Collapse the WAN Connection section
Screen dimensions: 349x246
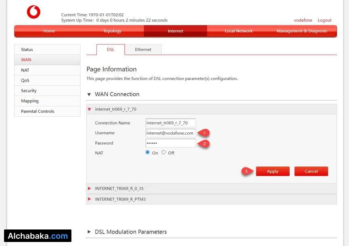click(89, 94)
